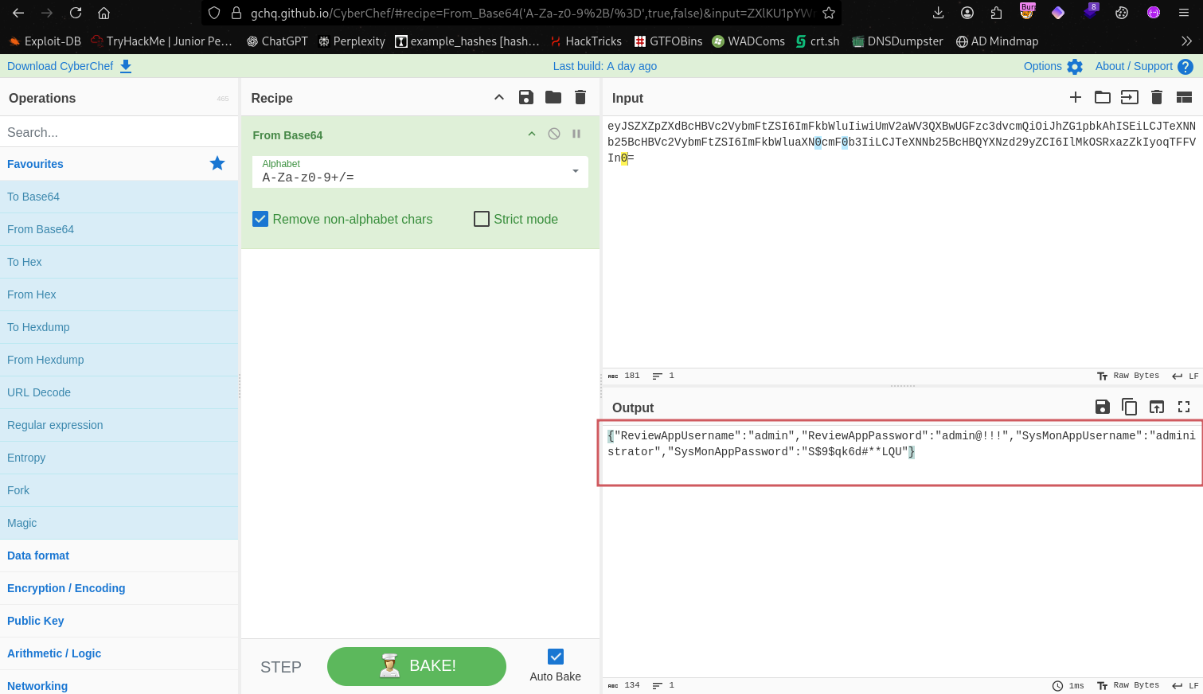Maximise the output pane
This screenshot has width=1203, height=694.
pos(1184,407)
